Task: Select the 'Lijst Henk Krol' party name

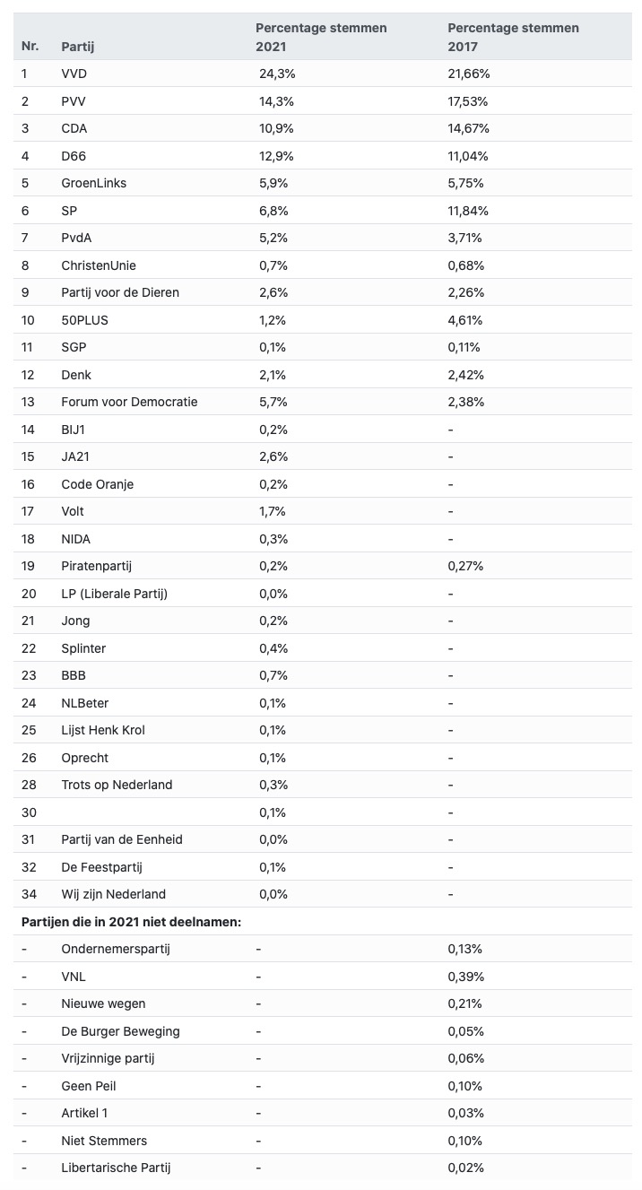Action: (x=103, y=730)
